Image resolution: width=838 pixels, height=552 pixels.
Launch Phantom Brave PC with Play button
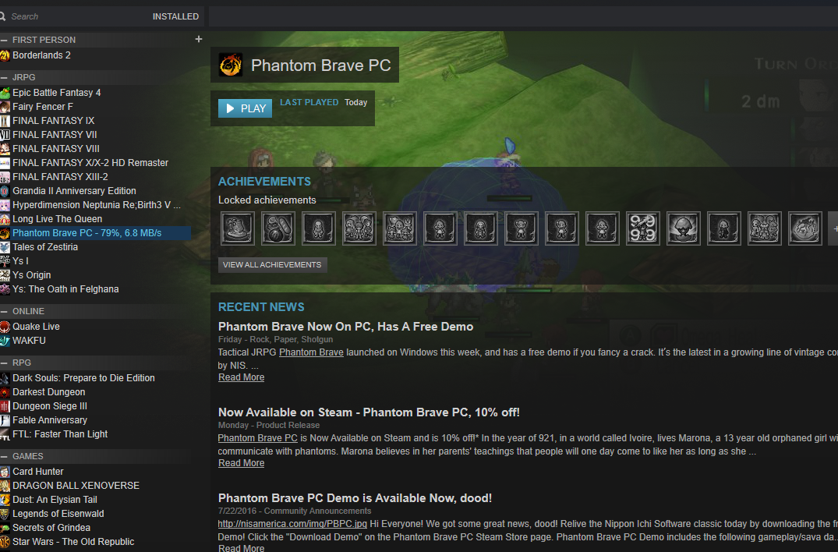point(246,108)
